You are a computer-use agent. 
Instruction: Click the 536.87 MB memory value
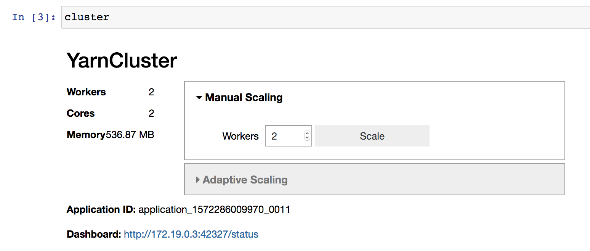[x=130, y=135]
